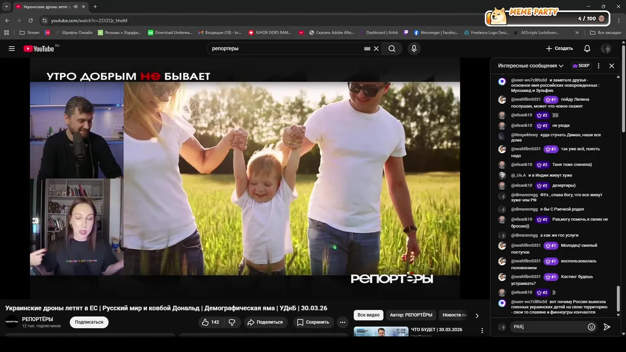Click the Подписаться subscribe button

[x=89, y=322]
